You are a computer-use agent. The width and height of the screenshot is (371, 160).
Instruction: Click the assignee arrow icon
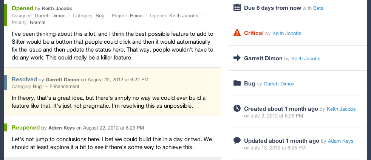(x=237, y=58)
